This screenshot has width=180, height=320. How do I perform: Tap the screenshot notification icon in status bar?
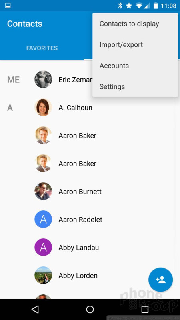tap(8, 6)
